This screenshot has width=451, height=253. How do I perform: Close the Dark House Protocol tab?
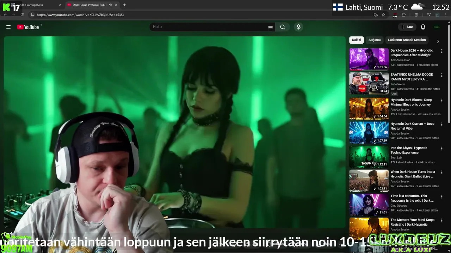click(116, 5)
